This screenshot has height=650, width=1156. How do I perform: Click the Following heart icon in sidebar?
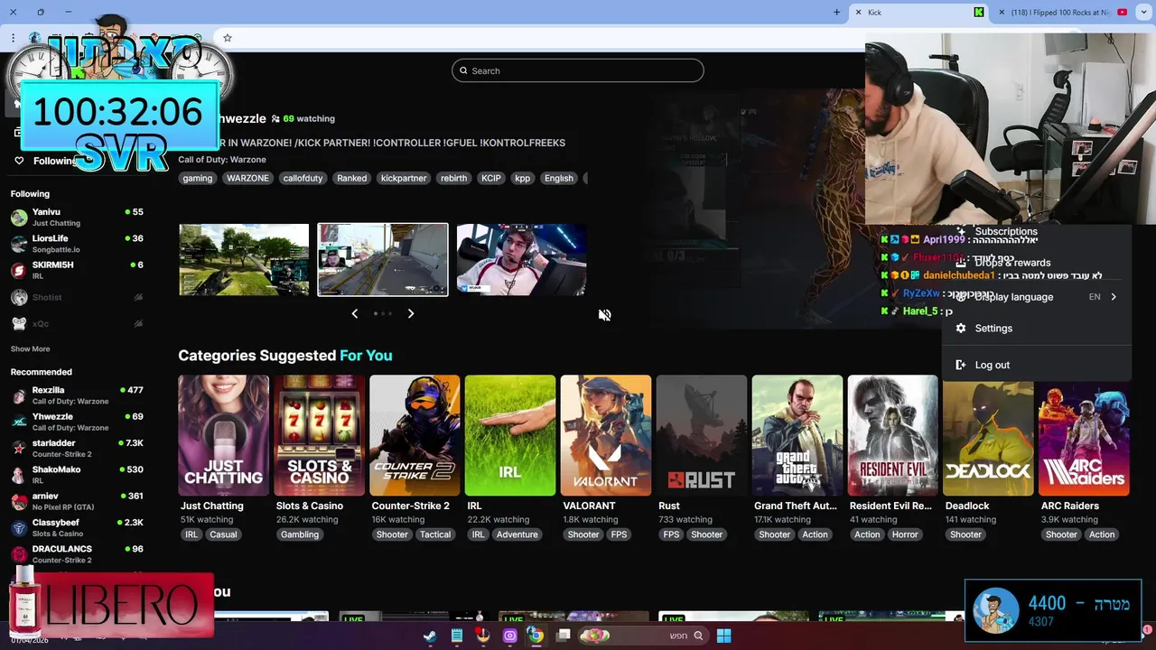[x=19, y=161]
